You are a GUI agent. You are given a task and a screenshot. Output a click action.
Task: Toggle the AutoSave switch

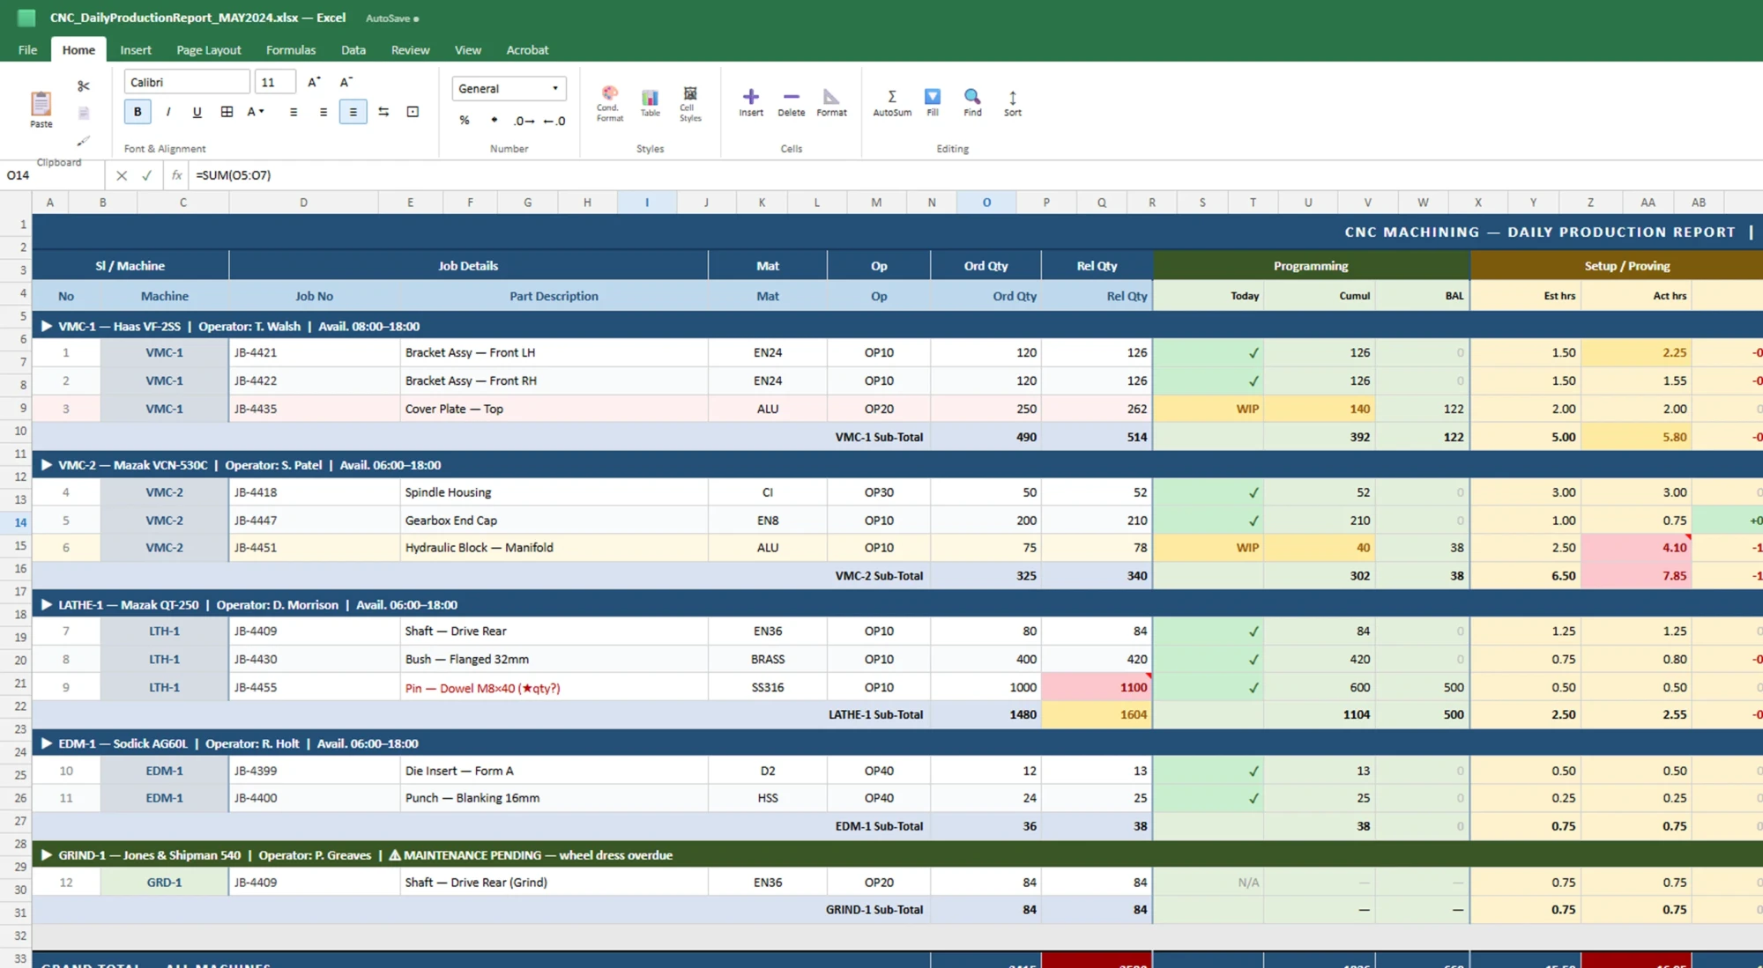391,18
